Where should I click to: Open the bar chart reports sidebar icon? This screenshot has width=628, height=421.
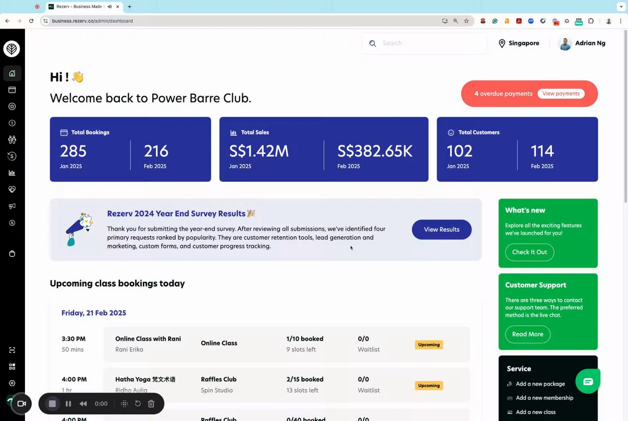(x=12, y=173)
